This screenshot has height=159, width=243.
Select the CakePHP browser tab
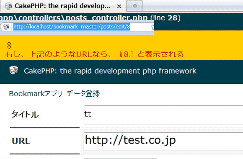tap(63, 6)
